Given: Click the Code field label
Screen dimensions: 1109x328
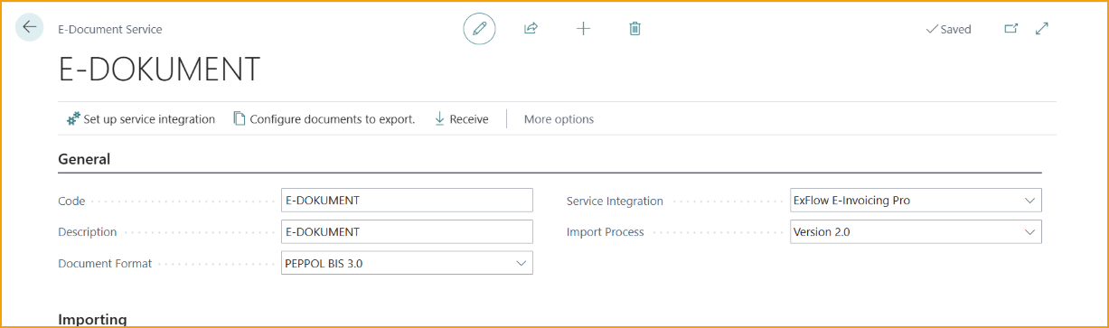Looking at the screenshot, I should (71, 201).
